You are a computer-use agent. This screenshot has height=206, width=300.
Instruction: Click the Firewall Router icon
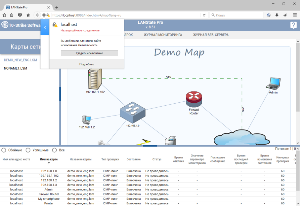pyautogui.click(x=194, y=99)
